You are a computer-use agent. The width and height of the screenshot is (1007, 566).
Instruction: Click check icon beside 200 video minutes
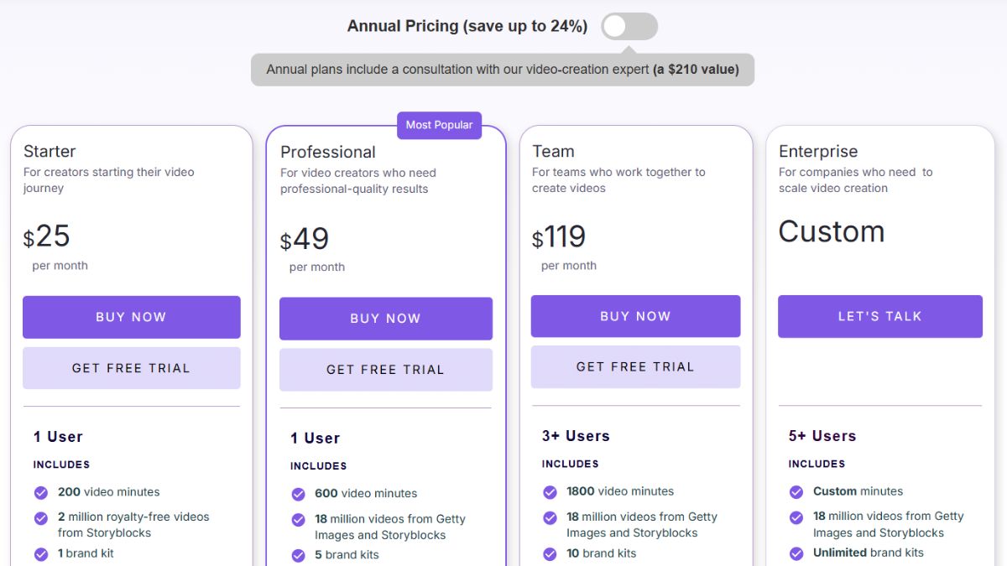point(41,493)
